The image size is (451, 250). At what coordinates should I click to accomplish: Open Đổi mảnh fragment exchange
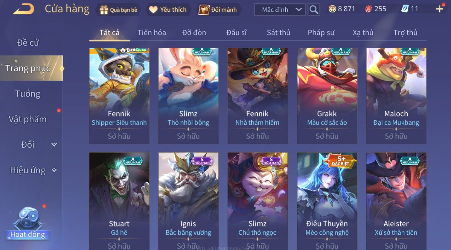point(218,10)
